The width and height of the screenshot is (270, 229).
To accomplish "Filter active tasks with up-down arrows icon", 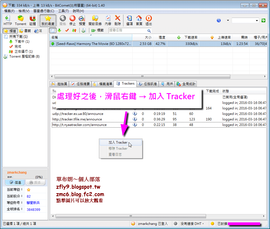I will [x=74, y=31].
